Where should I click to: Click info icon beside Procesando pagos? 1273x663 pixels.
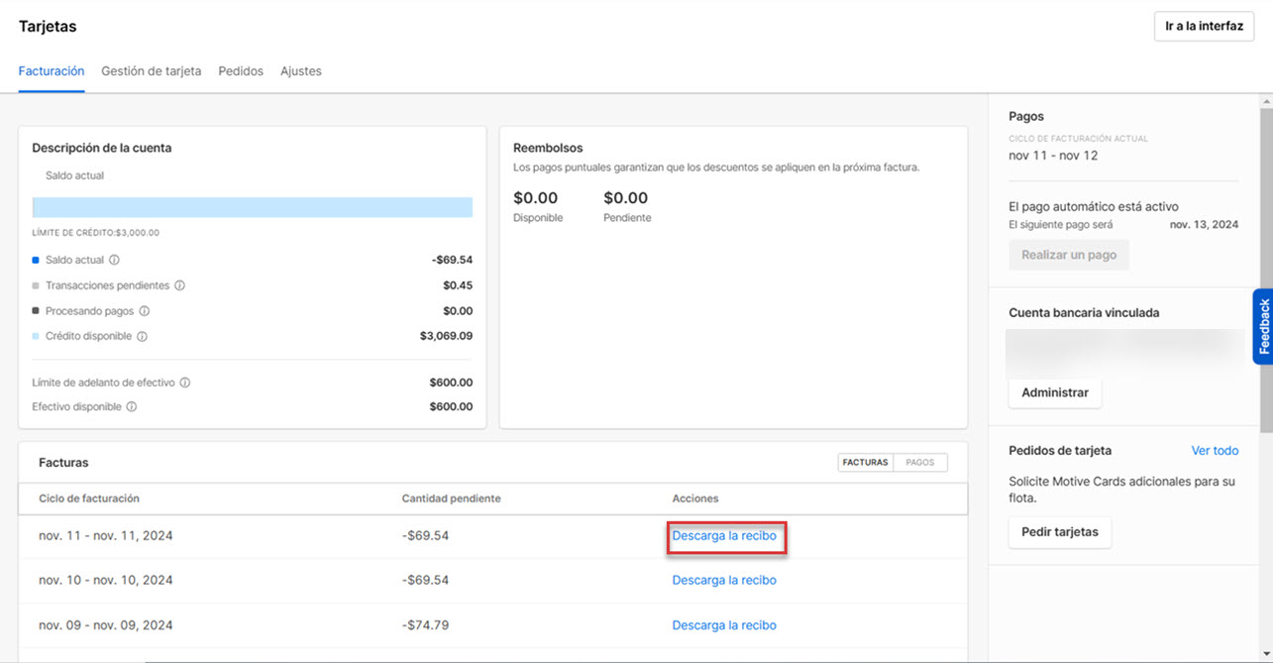[145, 311]
